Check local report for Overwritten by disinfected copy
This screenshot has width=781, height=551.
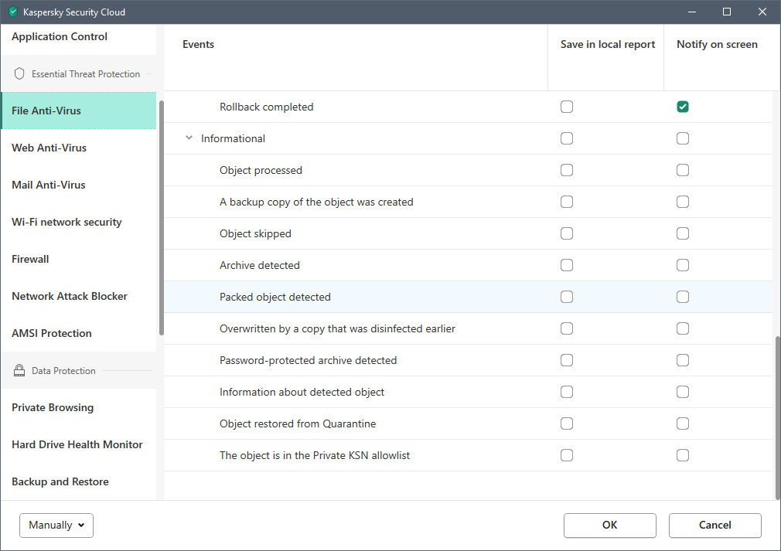pyautogui.click(x=567, y=328)
